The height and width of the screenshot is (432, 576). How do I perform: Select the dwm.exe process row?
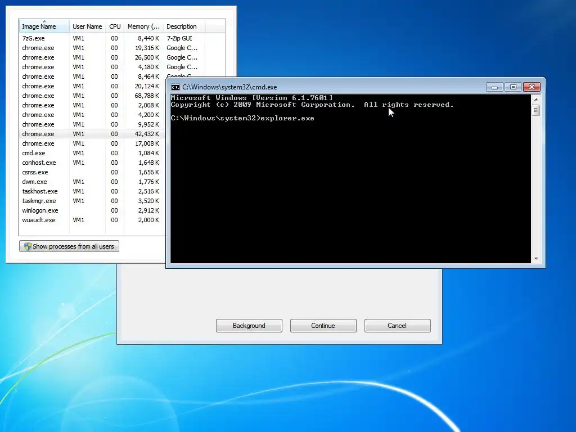coord(92,182)
